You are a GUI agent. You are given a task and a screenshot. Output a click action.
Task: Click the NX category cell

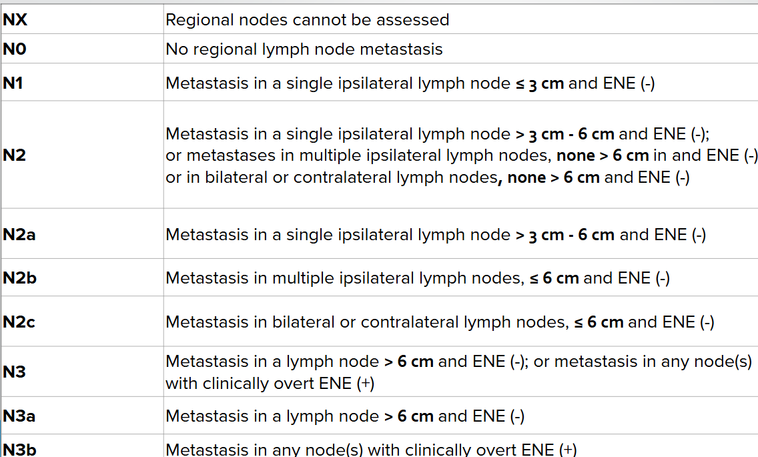[x=16, y=20]
